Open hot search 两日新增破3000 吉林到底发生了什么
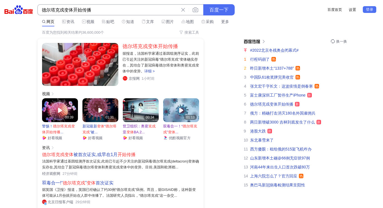The width and height of the screenshot is (383, 208). coord(282,122)
